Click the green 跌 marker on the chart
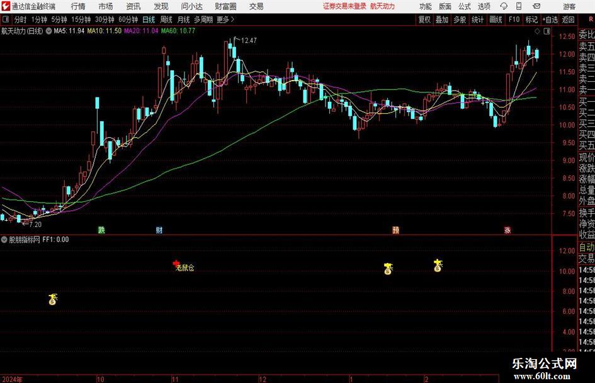Viewport: 595px width, 383px height. [101, 230]
